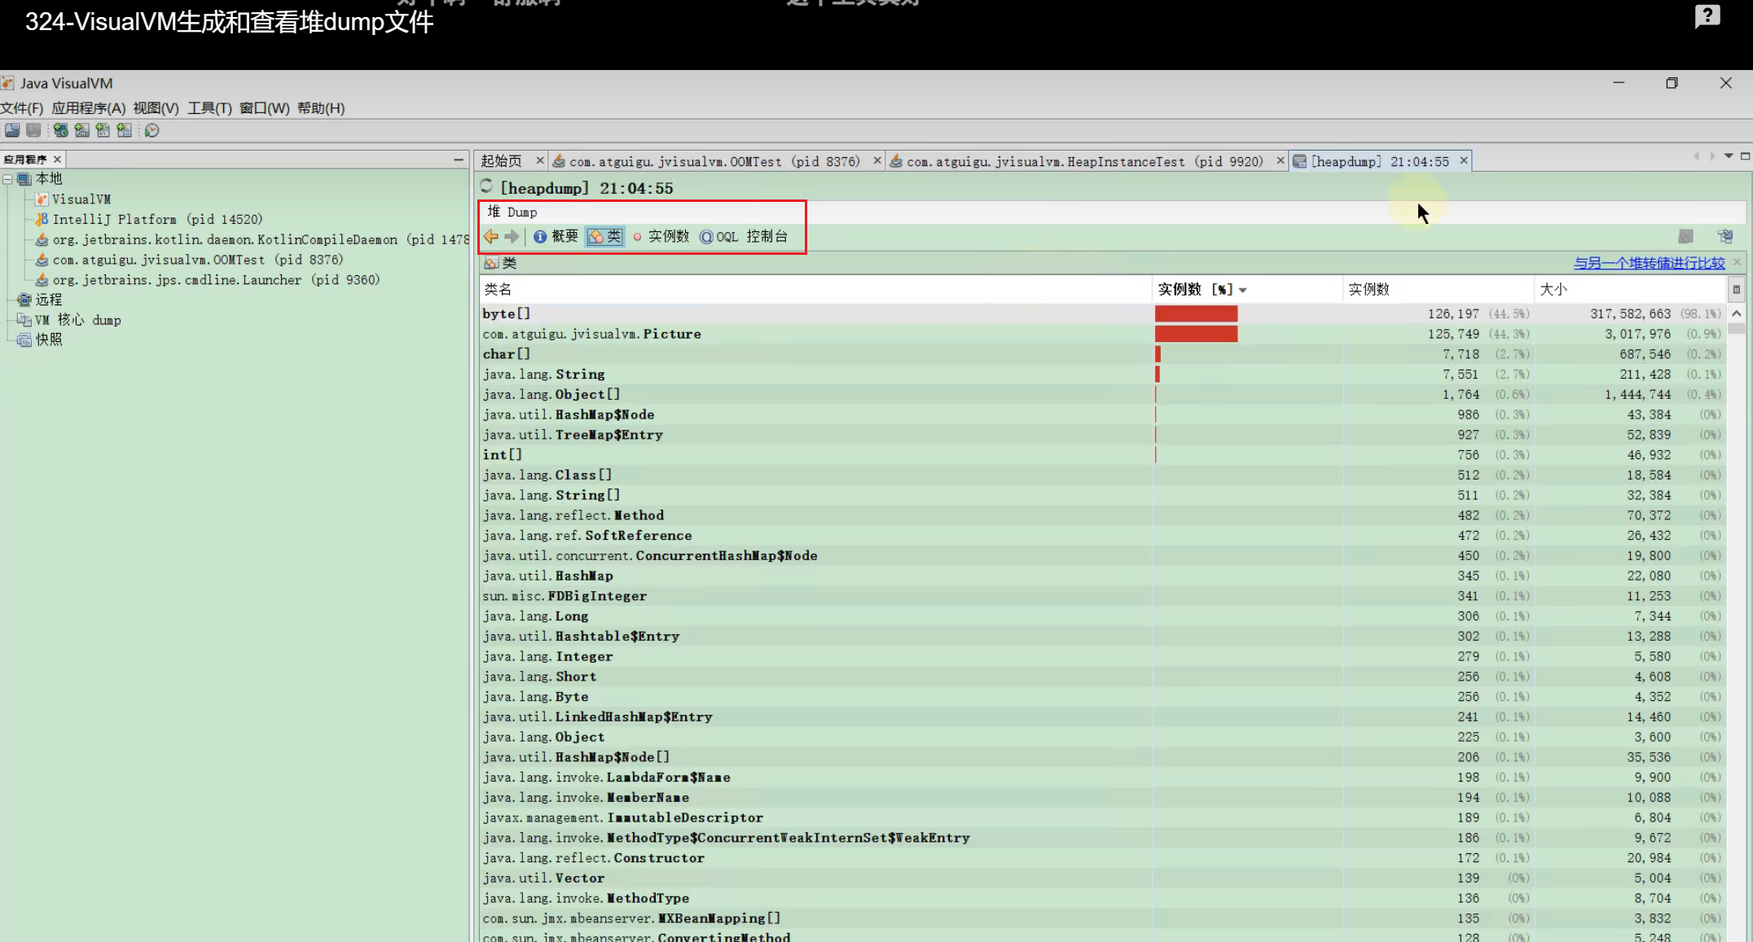This screenshot has width=1753, height=942.
Task: Click the Java icon of KotlinCompileDaemon entry
Action: click(42, 239)
